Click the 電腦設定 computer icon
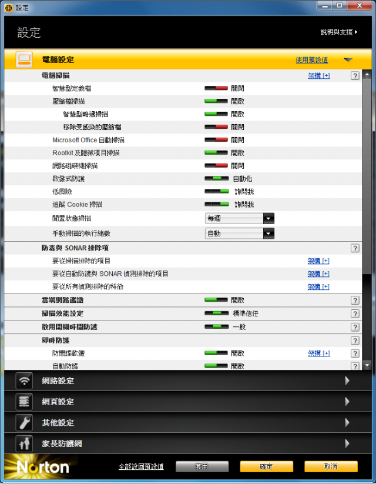Image resolution: width=376 pixels, height=484 pixels. [24, 59]
